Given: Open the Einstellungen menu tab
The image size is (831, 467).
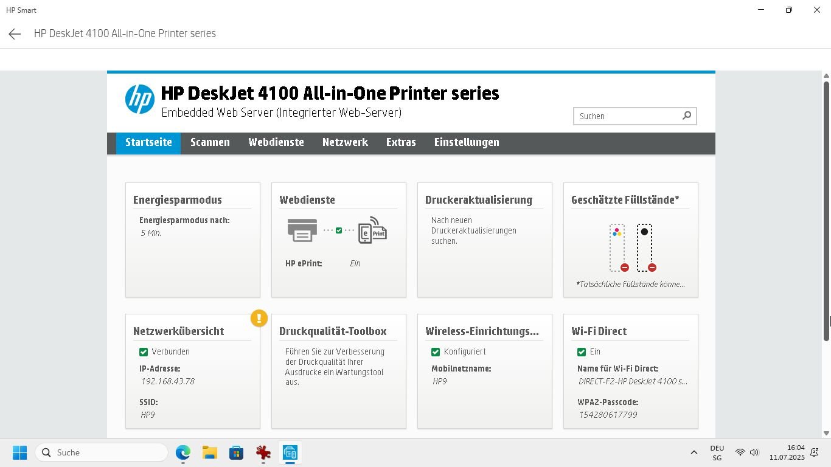Looking at the screenshot, I should 467,142.
